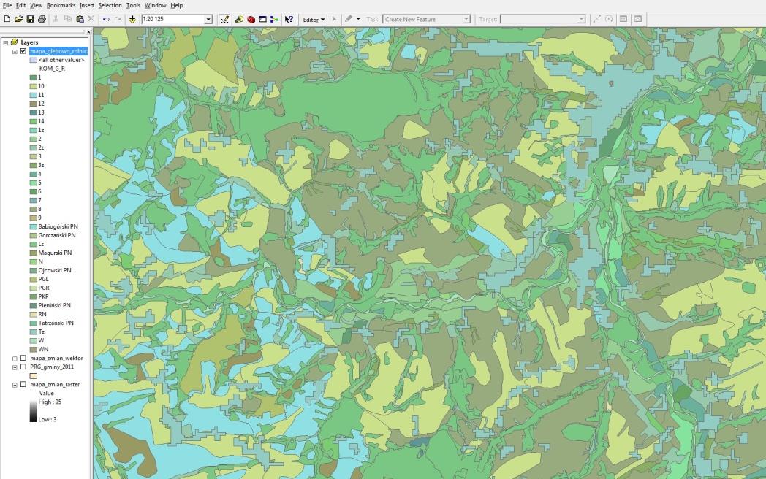This screenshot has height=479, width=766.
Task: Open the sketch tool dropdown arrow
Action: (358, 19)
